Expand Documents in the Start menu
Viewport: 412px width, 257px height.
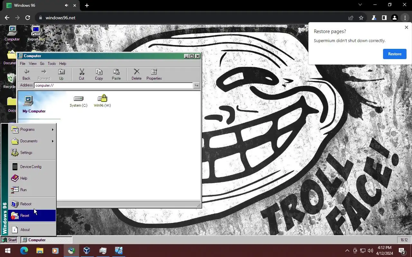[x=32, y=141]
